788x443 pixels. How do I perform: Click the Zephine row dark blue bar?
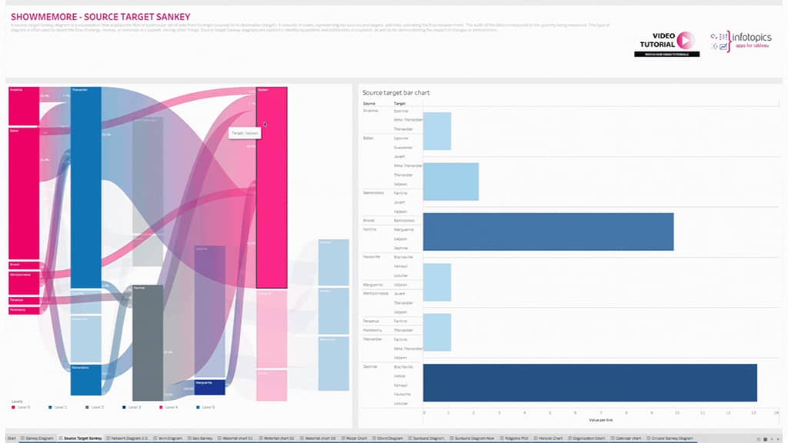pos(590,383)
